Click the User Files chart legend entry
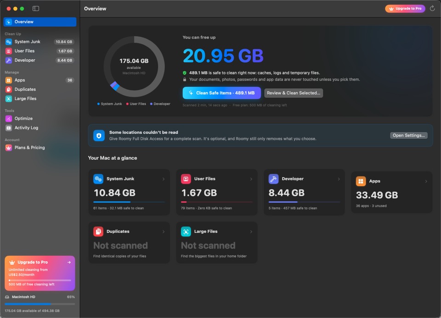This screenshot has height=318, width=441. (x=136, y=104)
